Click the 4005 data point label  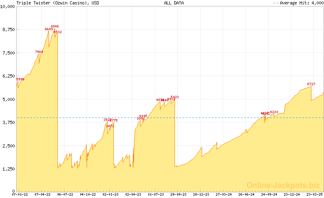(143, 116)
